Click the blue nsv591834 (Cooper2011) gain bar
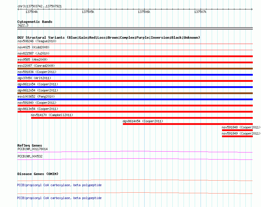 click(x=135, y=75)
